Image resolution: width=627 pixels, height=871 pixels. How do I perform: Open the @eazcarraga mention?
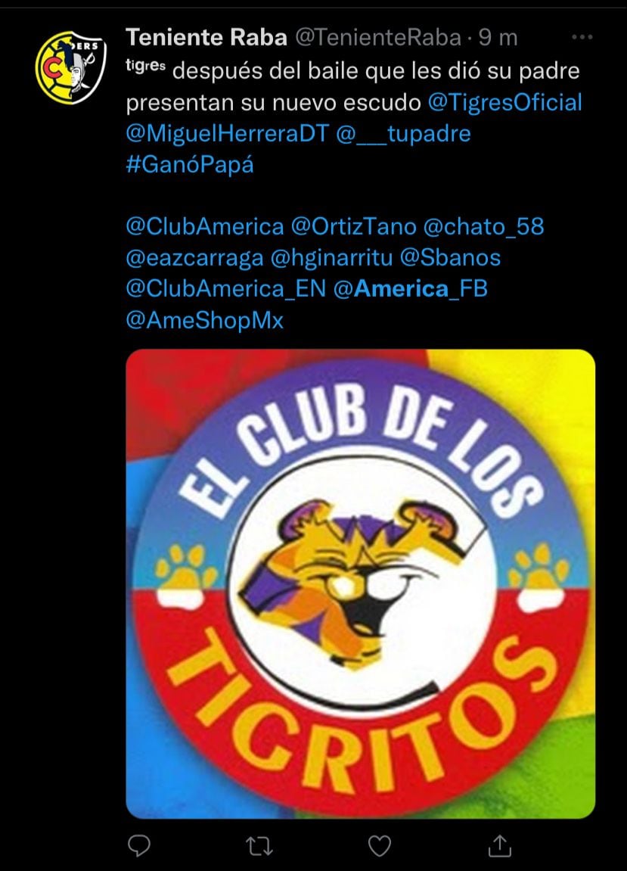coord(195,258)
